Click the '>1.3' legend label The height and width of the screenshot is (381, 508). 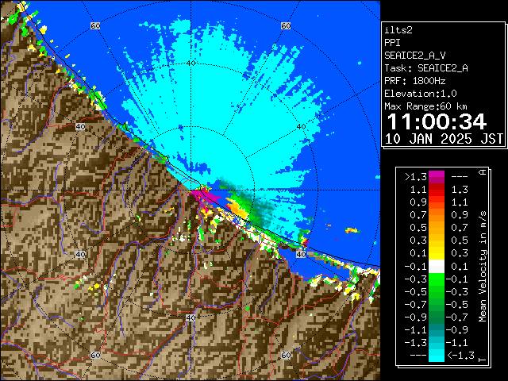[x=416, y=177]
